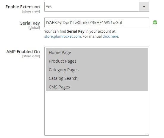This screenshot has height=138, width=164.
Task: Click the Serial Key label
Action: point(30,23)
